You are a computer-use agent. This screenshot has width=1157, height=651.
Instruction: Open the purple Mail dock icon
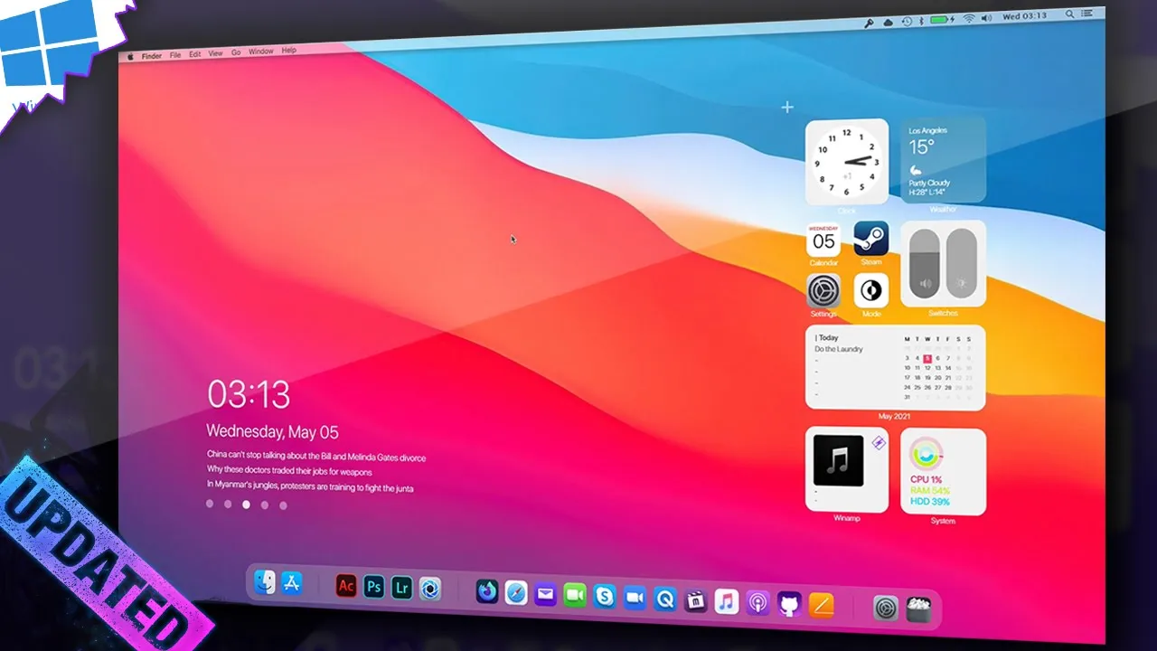pos(545,595)
